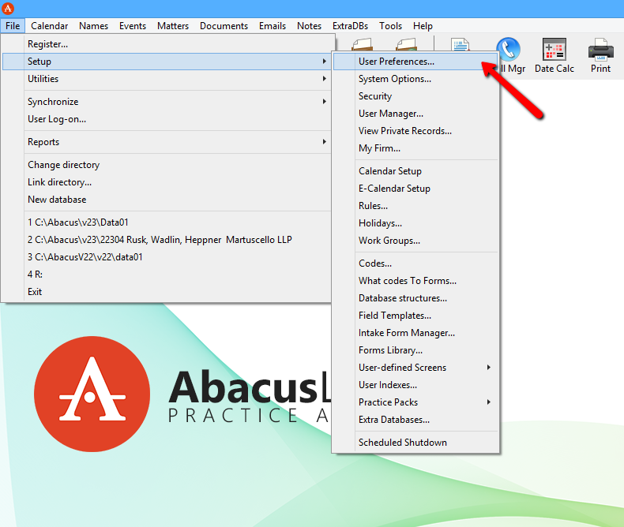Open Holidays... entry

point(415,223)
